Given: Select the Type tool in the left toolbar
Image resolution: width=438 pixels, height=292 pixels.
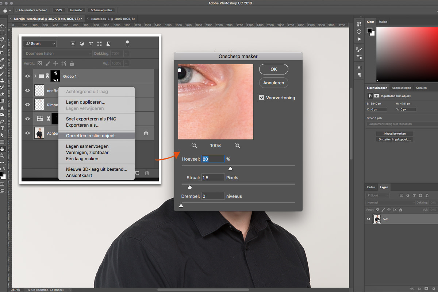Looking at the screenshot, I should coord(2,128).
